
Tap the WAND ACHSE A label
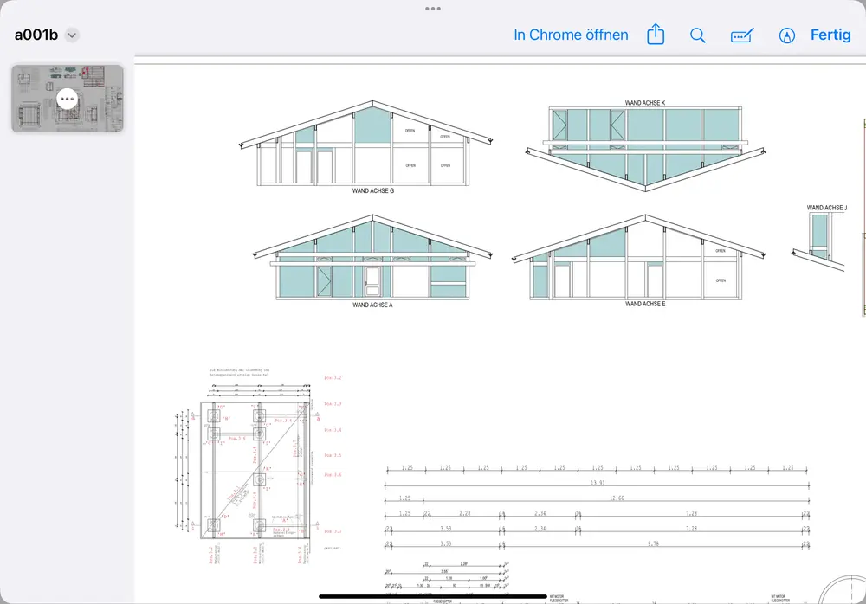[372, 305]
